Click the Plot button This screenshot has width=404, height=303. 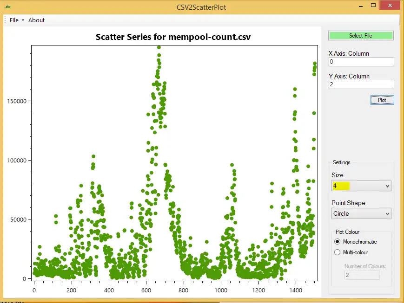pos(382,100)
